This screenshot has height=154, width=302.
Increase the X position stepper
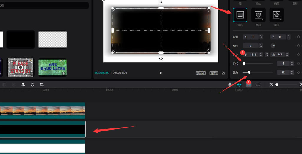(x=261, y=36)
